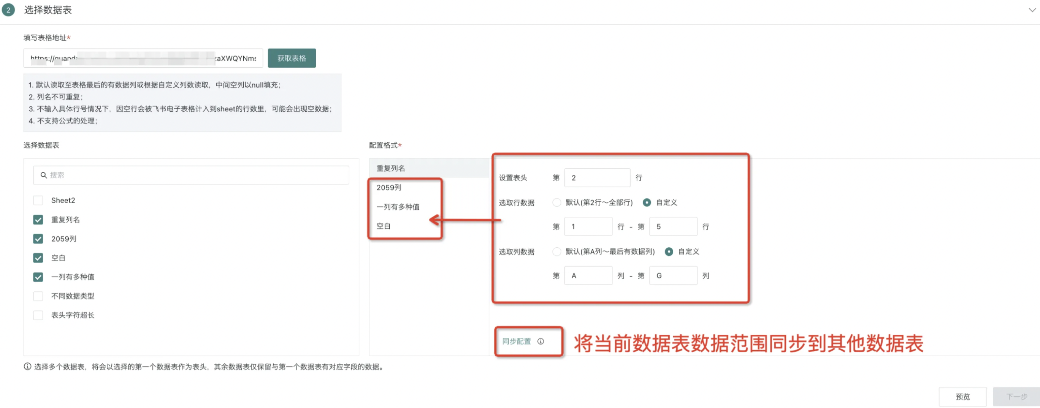Choose 自定义 for row data selection
The height and width of the screenshot is (408, 1040).
pyautogui.click(x=647, y=202)
